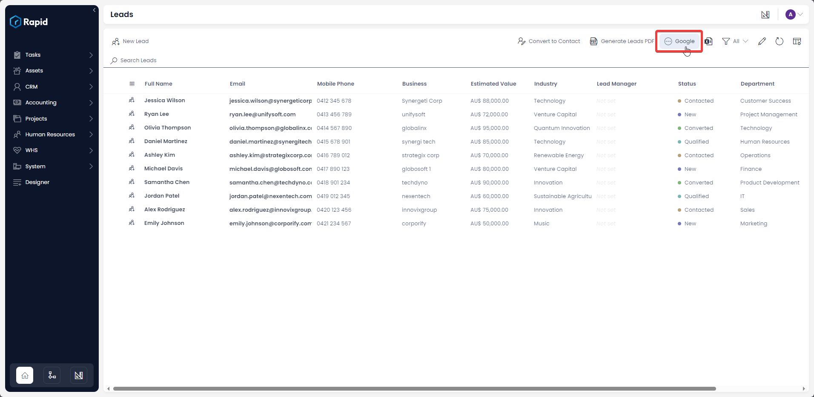Export to Excel via toolbar icon
The width and height of the screenshot is (814, 397).
point(708,41)
